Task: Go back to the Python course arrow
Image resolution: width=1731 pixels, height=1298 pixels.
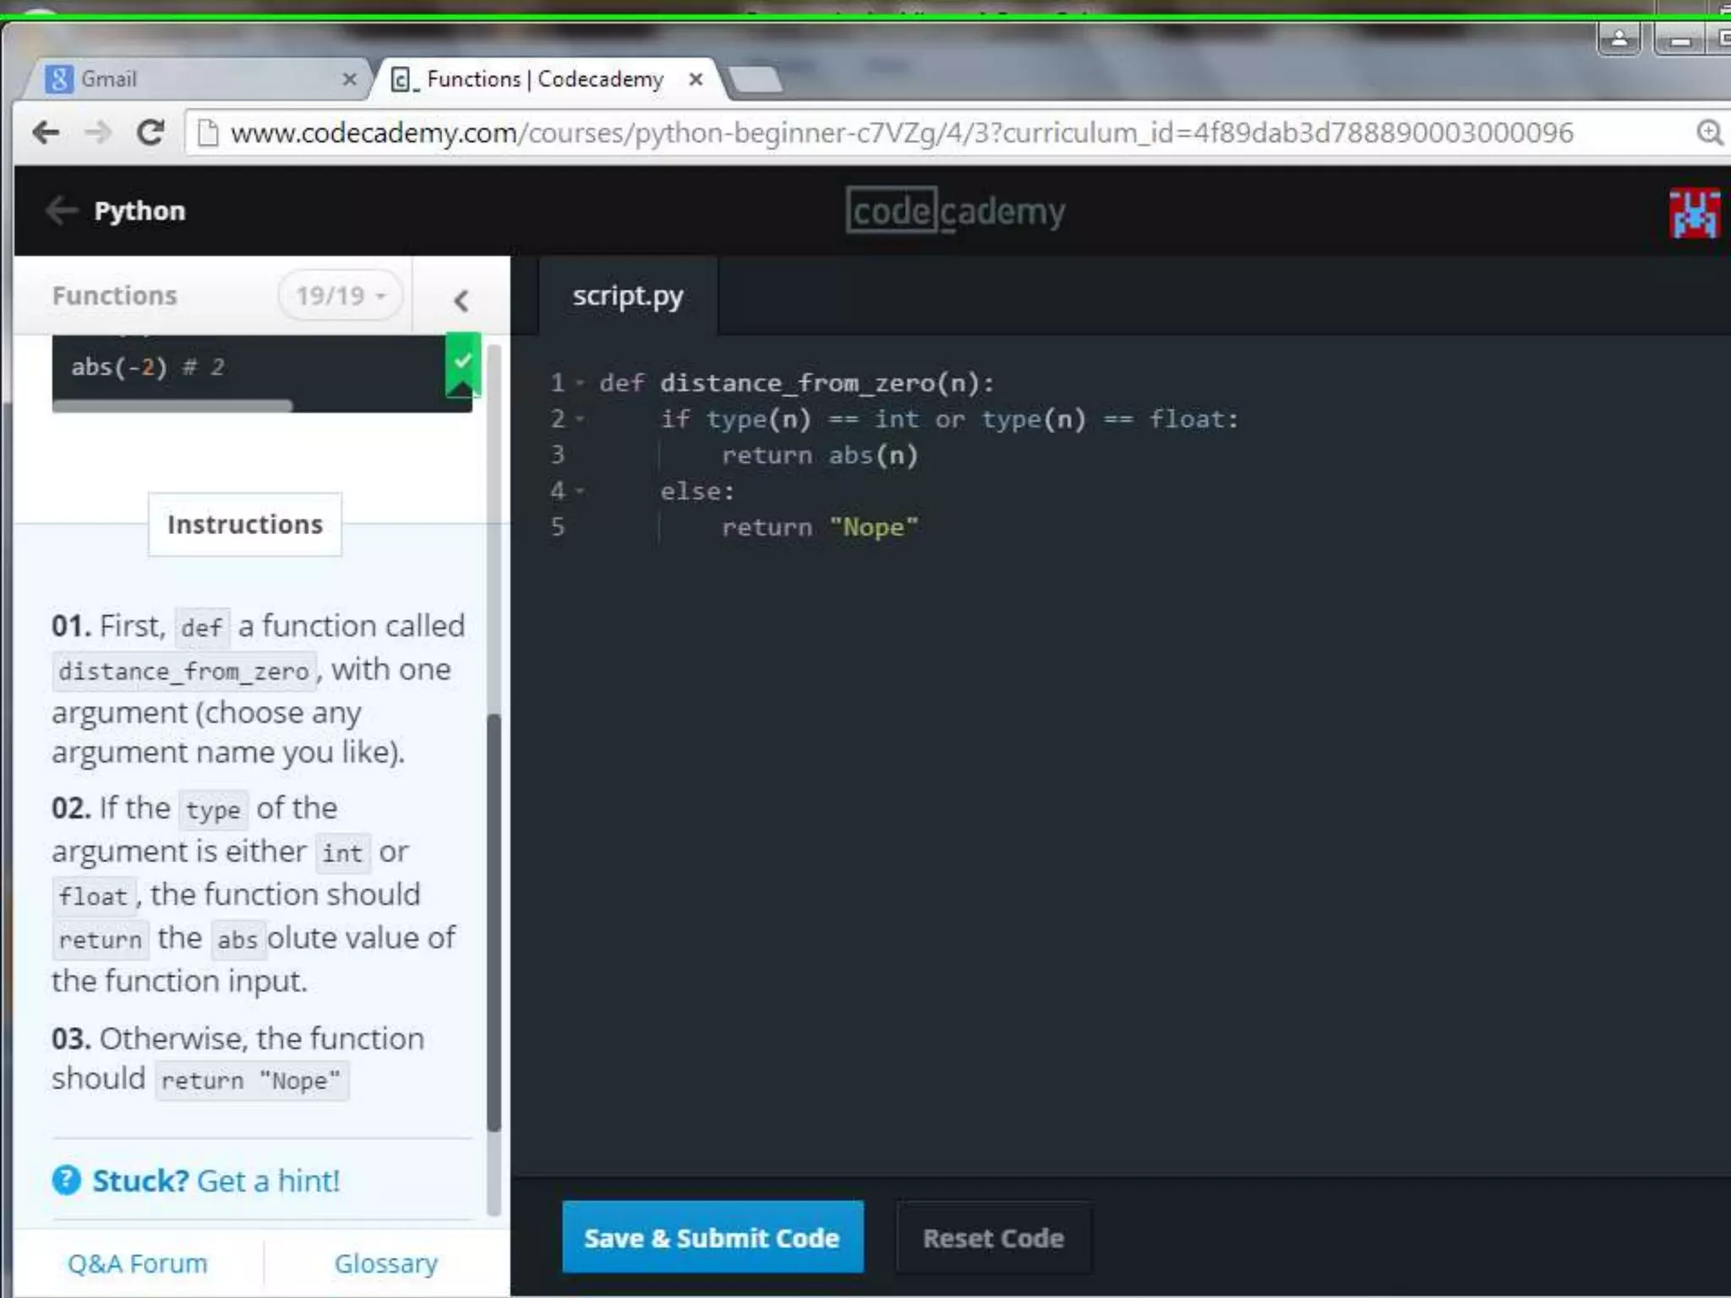Action: 61,210
